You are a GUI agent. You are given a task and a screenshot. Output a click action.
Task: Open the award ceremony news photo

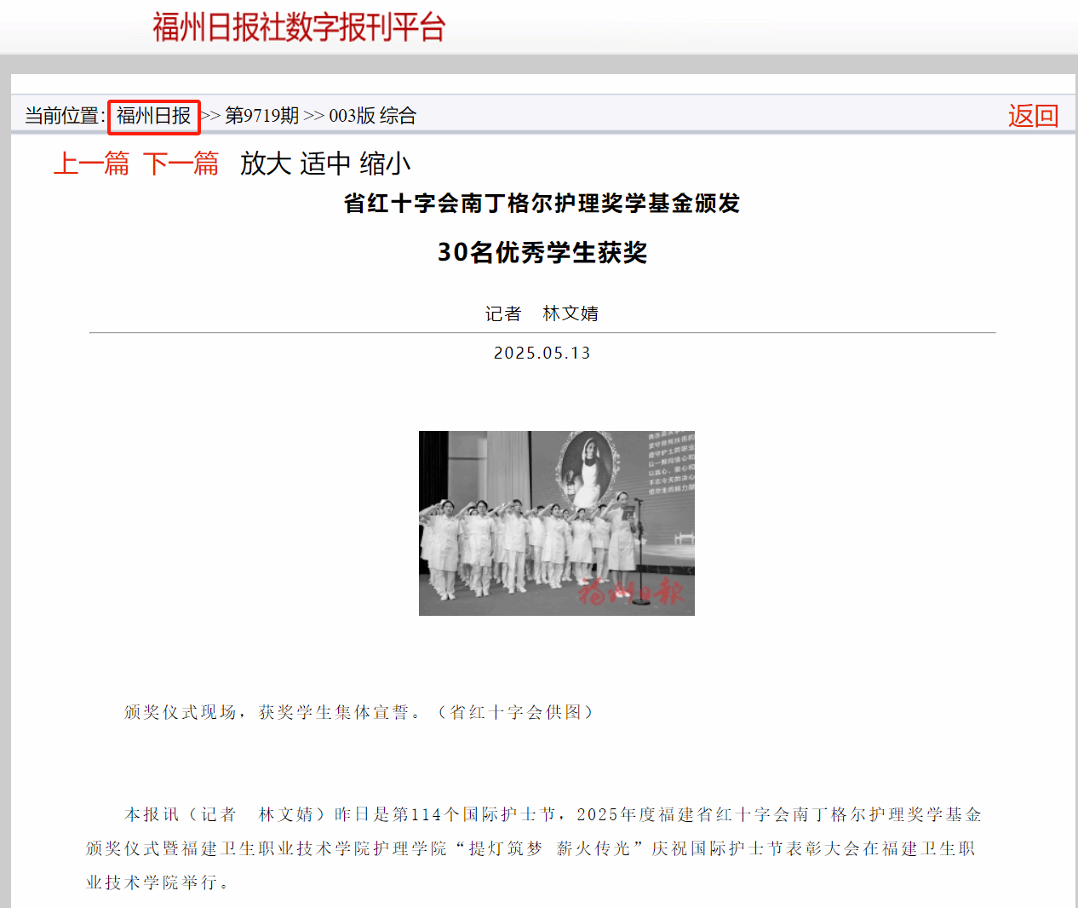coord(557,523)
